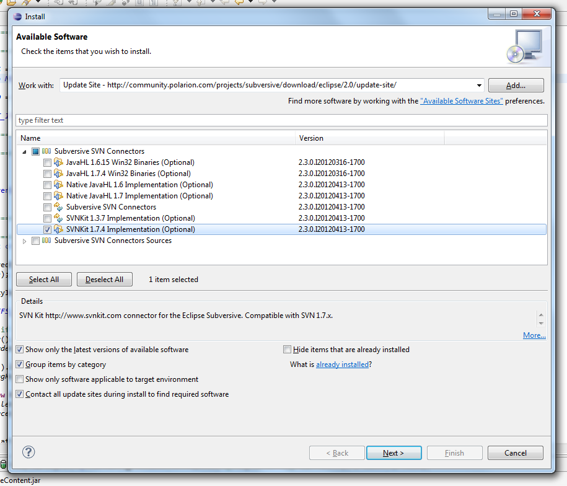Check SVNKit 1.3.7 Implementation checkbox
The width and height of the screenshot is (567, 486).
coord(47,219)
